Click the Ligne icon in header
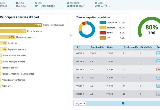The height and width of the screenshot is (110, 160). [36, 3]
